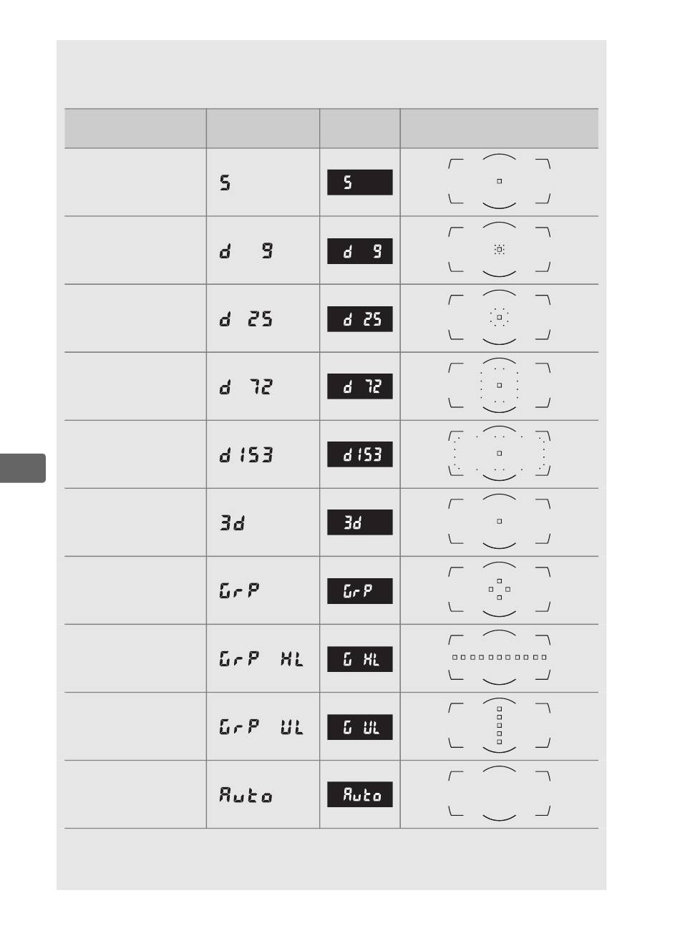Click the black 'd 72' display box

[360, 387]
